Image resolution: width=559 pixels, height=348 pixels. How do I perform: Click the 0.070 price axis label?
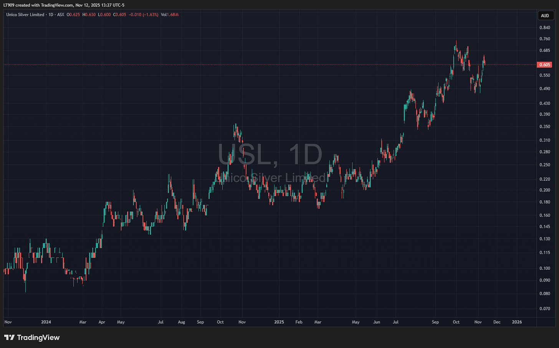pos(544,309)
